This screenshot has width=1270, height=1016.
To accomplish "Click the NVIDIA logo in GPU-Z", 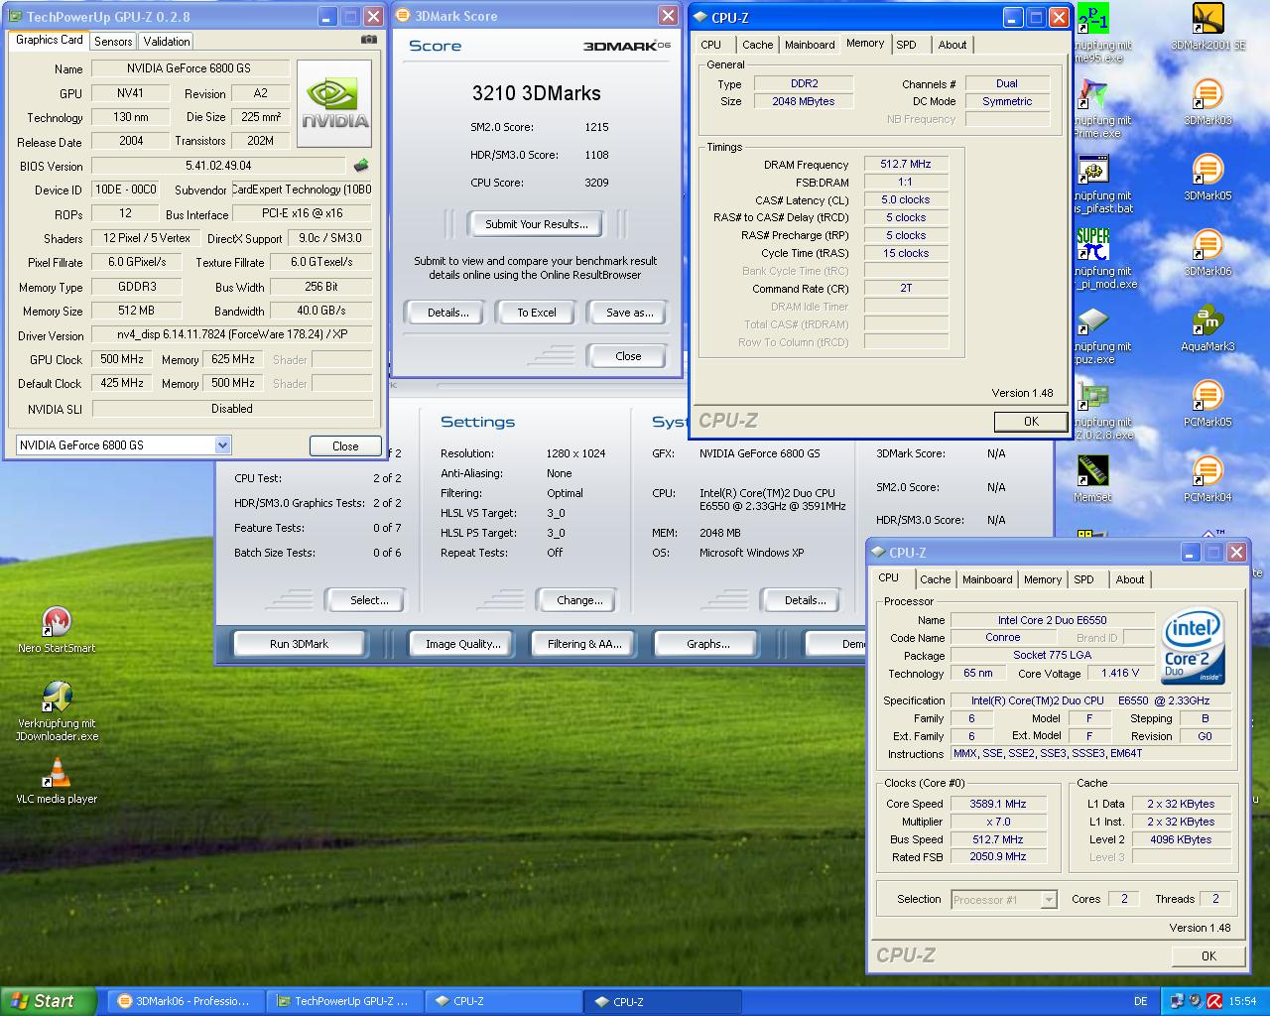I will (x=334, y=103).
